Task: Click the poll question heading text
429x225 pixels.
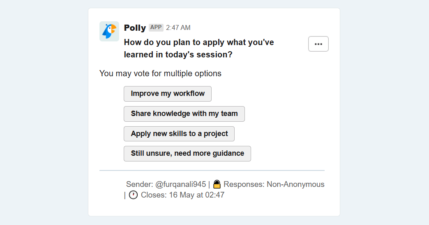Action: point(199,48)
